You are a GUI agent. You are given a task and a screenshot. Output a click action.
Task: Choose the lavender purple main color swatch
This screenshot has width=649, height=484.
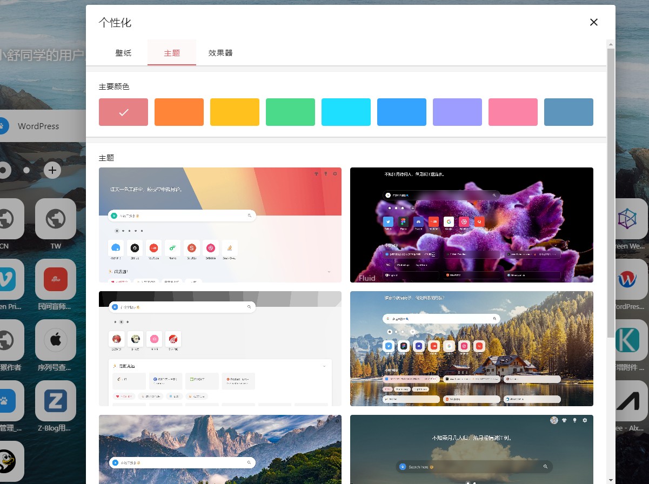[x=457, y=112]
